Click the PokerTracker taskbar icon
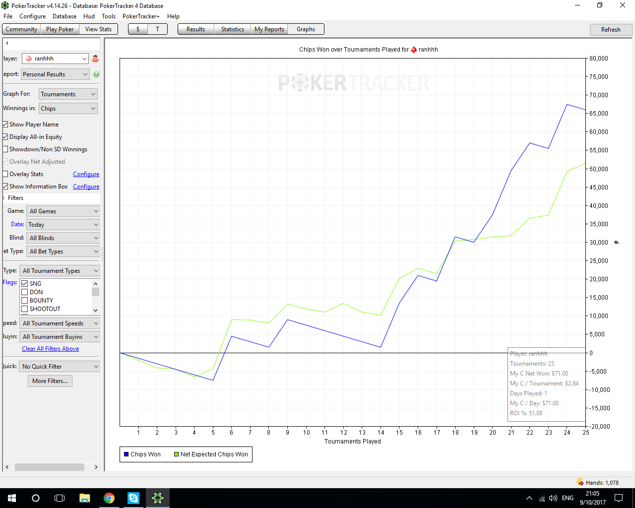Viewport: 635px width, 508px height. (158, 498)
